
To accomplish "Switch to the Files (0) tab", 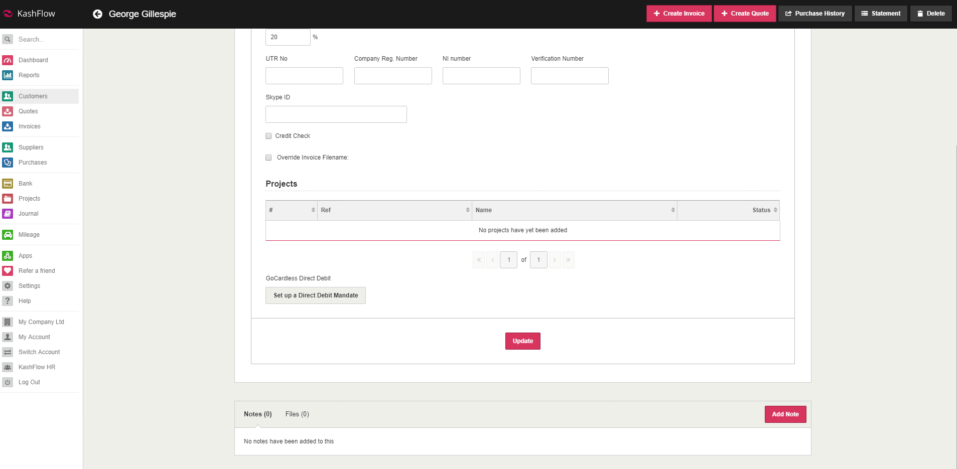I will [x=297, y=414].
